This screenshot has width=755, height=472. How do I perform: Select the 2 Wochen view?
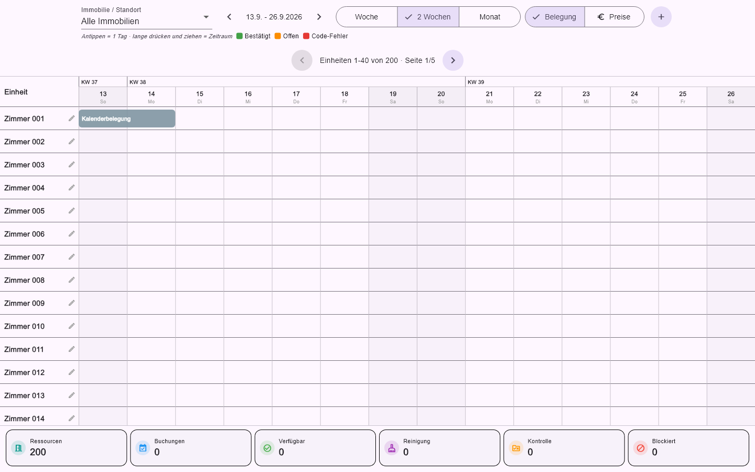[428, 17]
